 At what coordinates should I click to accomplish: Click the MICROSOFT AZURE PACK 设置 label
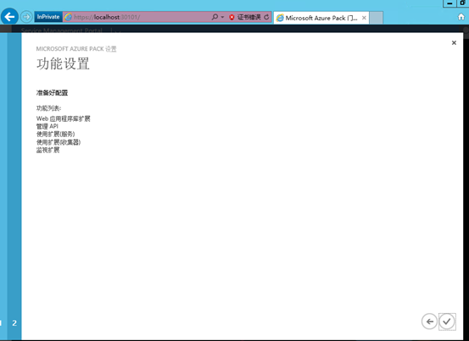tap(76, 49)
